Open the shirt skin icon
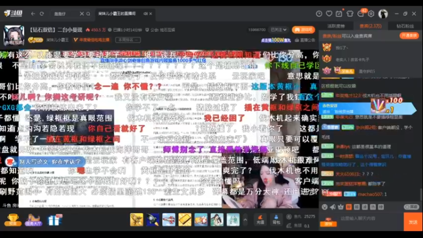 [x=350, y=14]
